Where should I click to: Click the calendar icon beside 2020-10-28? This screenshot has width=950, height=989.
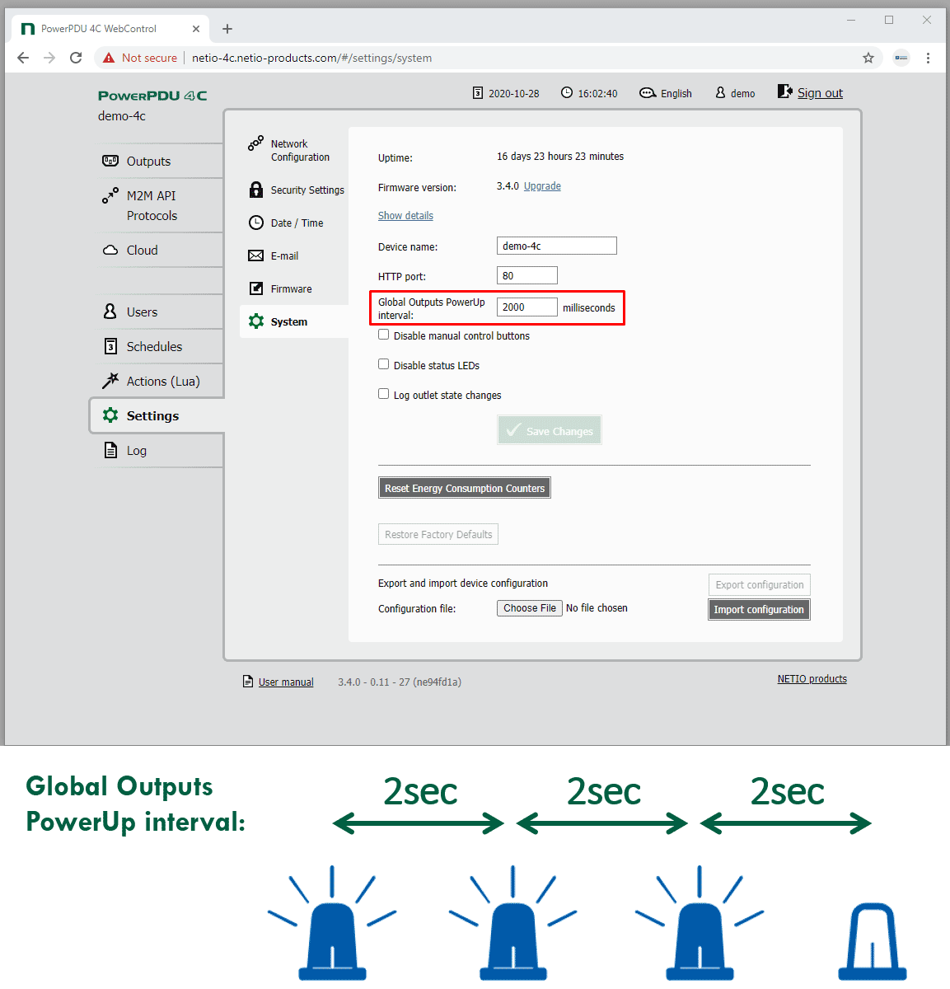click(x=478, y=93)
